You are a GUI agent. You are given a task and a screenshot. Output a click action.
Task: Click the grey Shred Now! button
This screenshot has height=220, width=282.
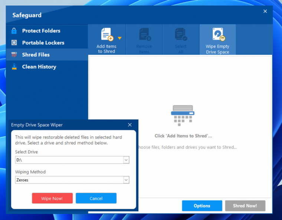[x=245, y=206]
